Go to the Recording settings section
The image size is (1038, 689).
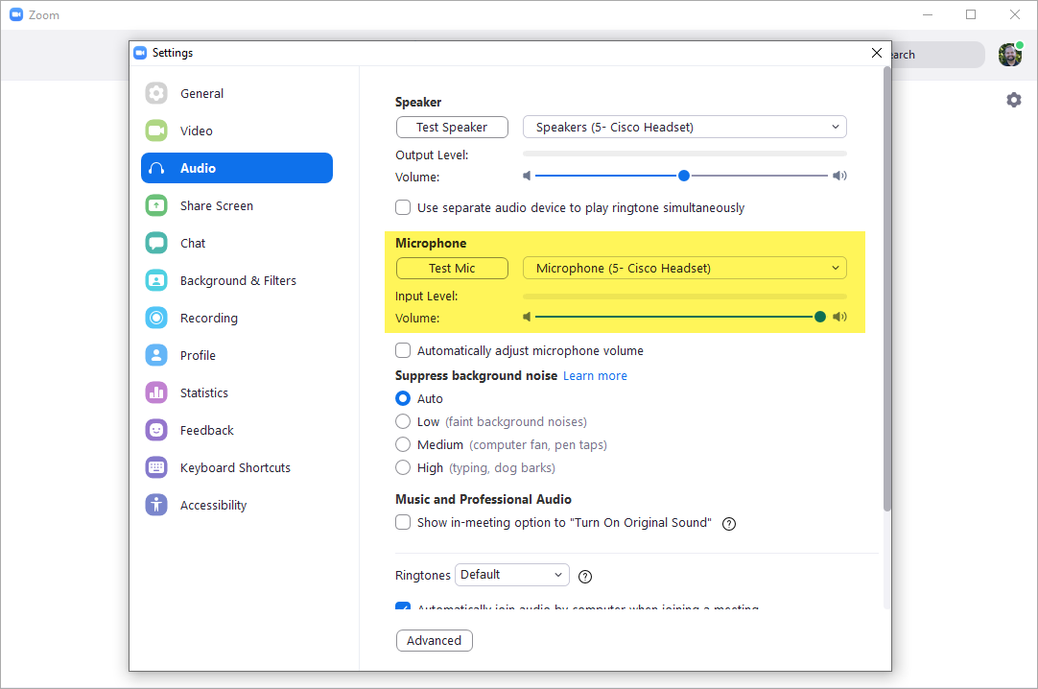tap(209, 318)
